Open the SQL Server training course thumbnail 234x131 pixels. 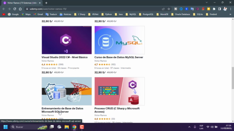(67, 91)
